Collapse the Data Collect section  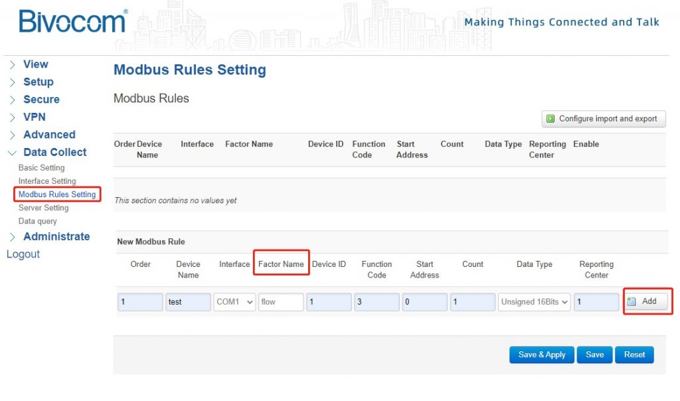pos(56,152)
